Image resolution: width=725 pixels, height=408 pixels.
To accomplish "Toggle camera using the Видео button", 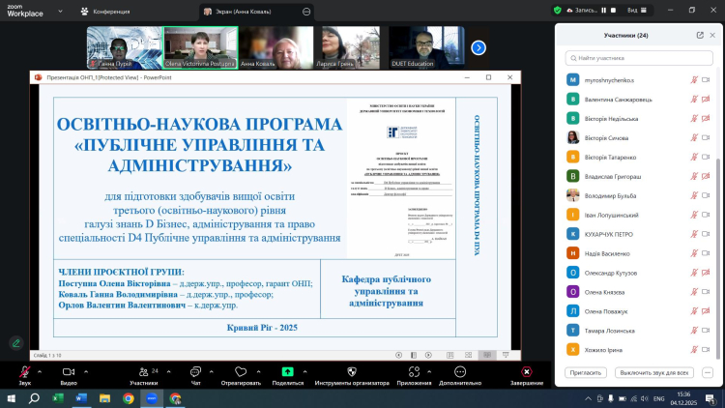I will tap(68, 372).
